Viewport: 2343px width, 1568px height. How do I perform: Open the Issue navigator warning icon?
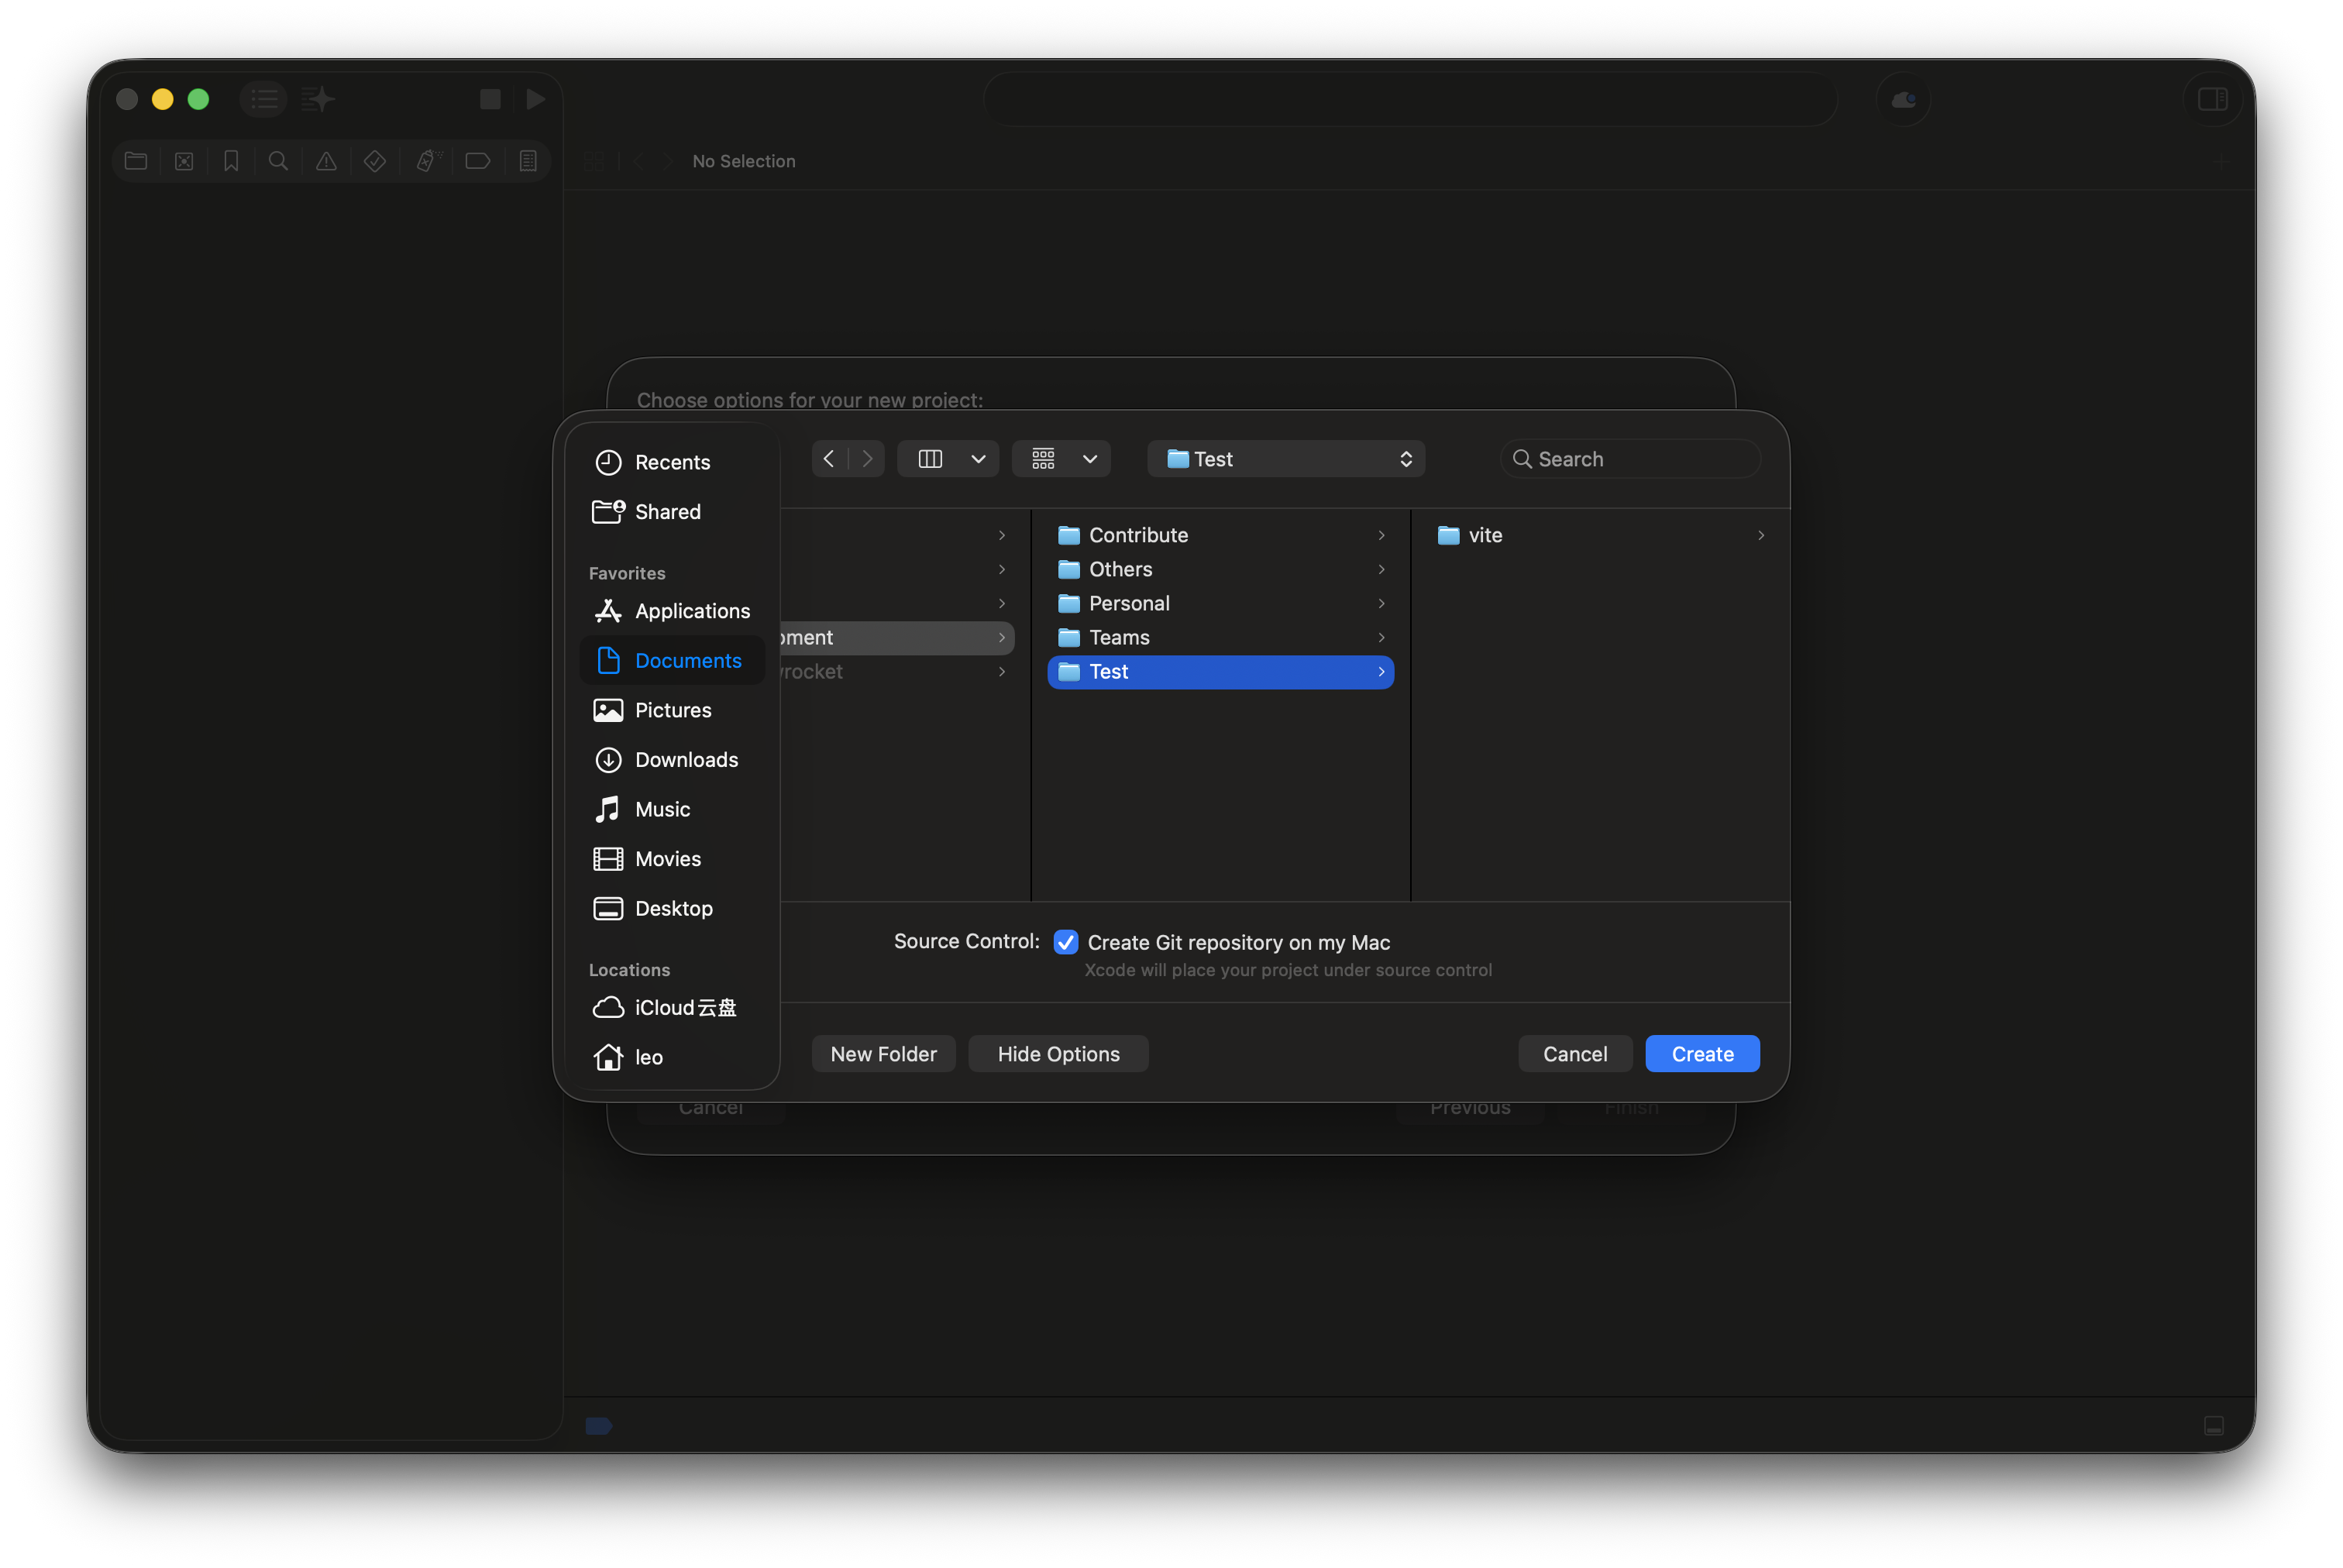tap(326, 161)
